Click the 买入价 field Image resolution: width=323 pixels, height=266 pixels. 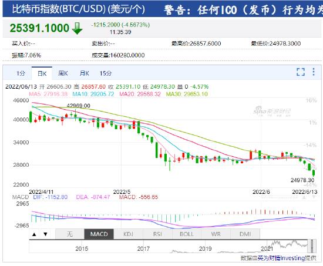coord(23,43)
